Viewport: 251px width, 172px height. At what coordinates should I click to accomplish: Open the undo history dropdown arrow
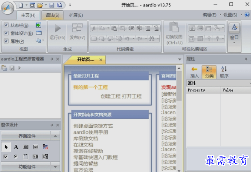tap(133, 39)
